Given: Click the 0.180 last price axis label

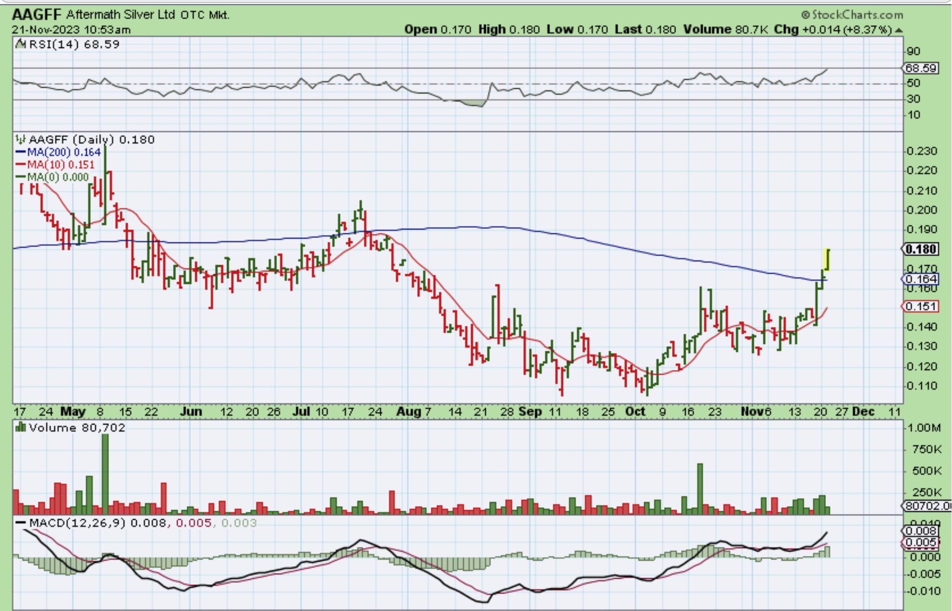Looking at the screenshot, I should tap(920, 249).
